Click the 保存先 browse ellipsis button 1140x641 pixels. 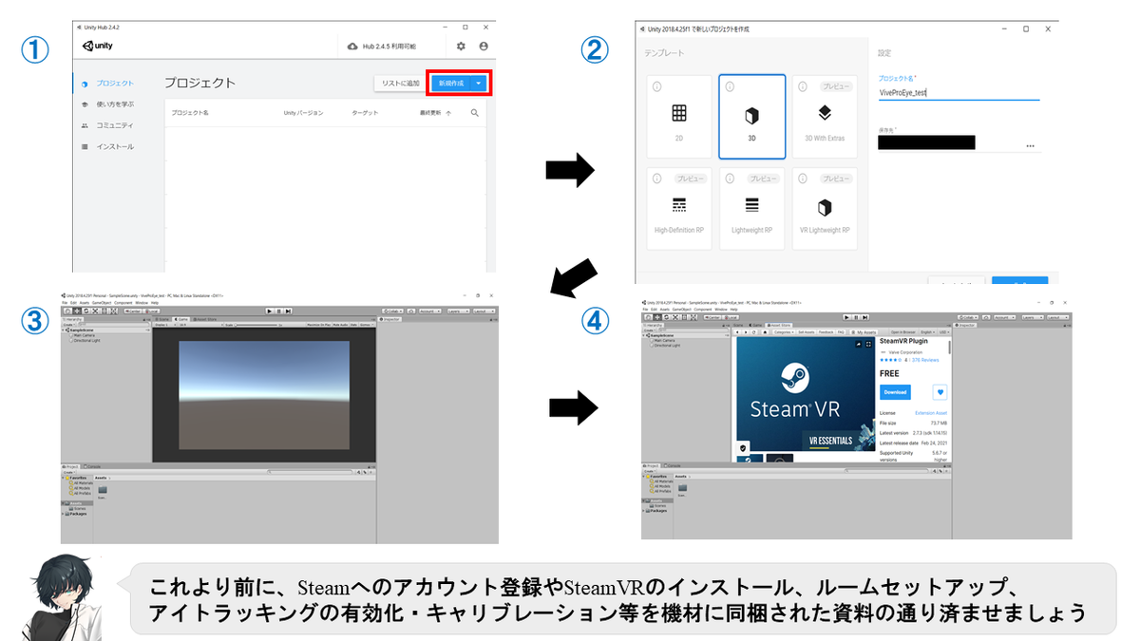1030,146
